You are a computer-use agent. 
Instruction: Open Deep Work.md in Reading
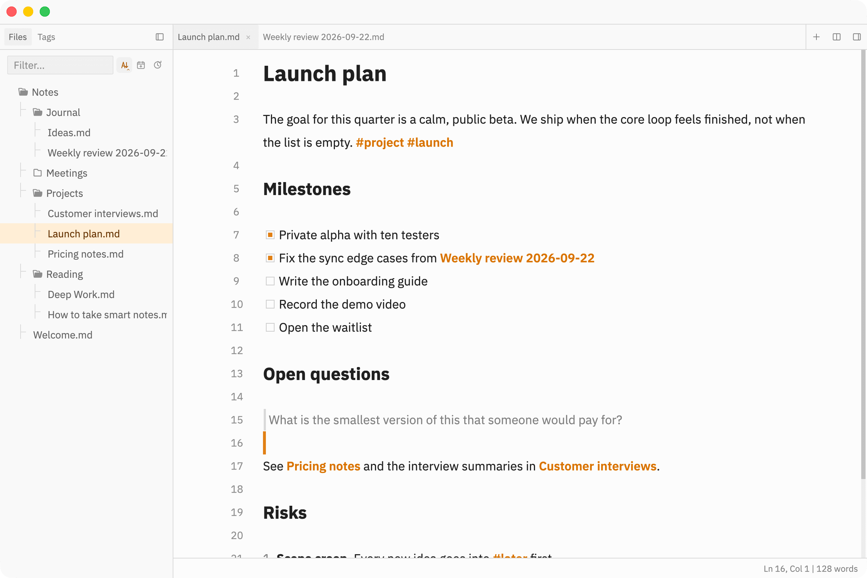pyautogui.click(x=81, y=294)
